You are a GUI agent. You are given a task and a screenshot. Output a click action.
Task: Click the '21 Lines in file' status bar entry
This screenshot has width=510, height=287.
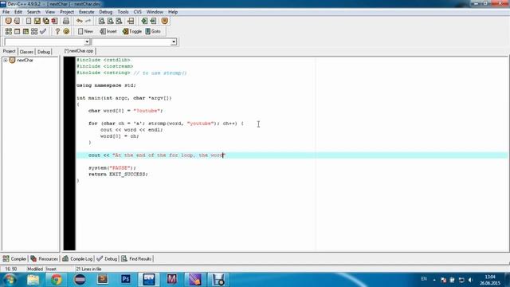pyautogui.click(x=88, y=269)
